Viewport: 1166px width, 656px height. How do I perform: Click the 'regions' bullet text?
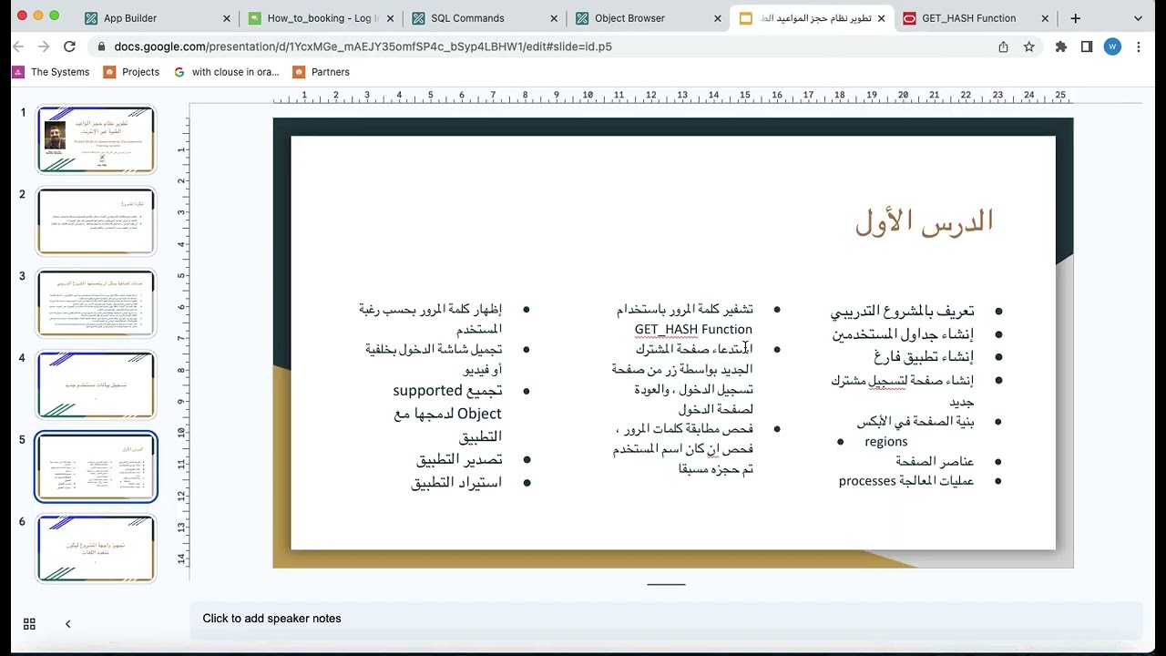pos(885,441)
